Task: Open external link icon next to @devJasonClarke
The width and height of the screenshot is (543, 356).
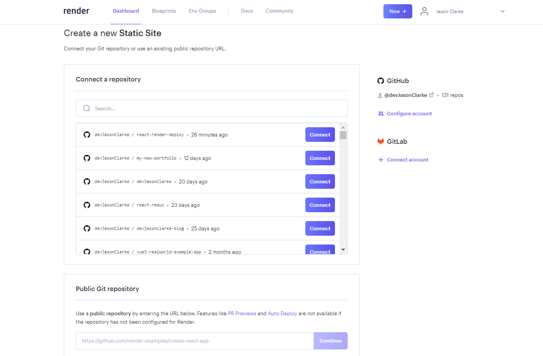Action: click(431, 95)
